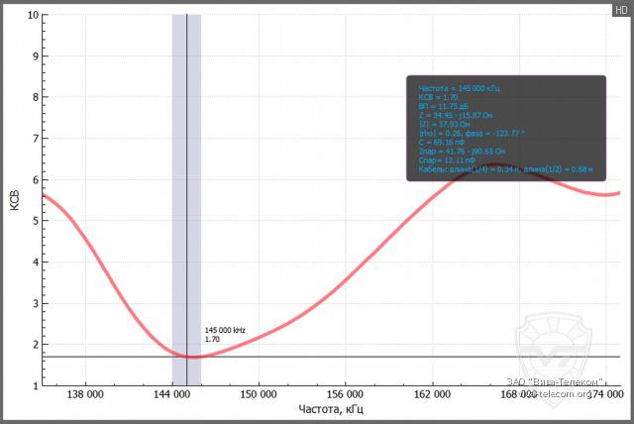
Task: Click the 'Z = 34.45' impedance tooltip line
Action: (456, 116)
